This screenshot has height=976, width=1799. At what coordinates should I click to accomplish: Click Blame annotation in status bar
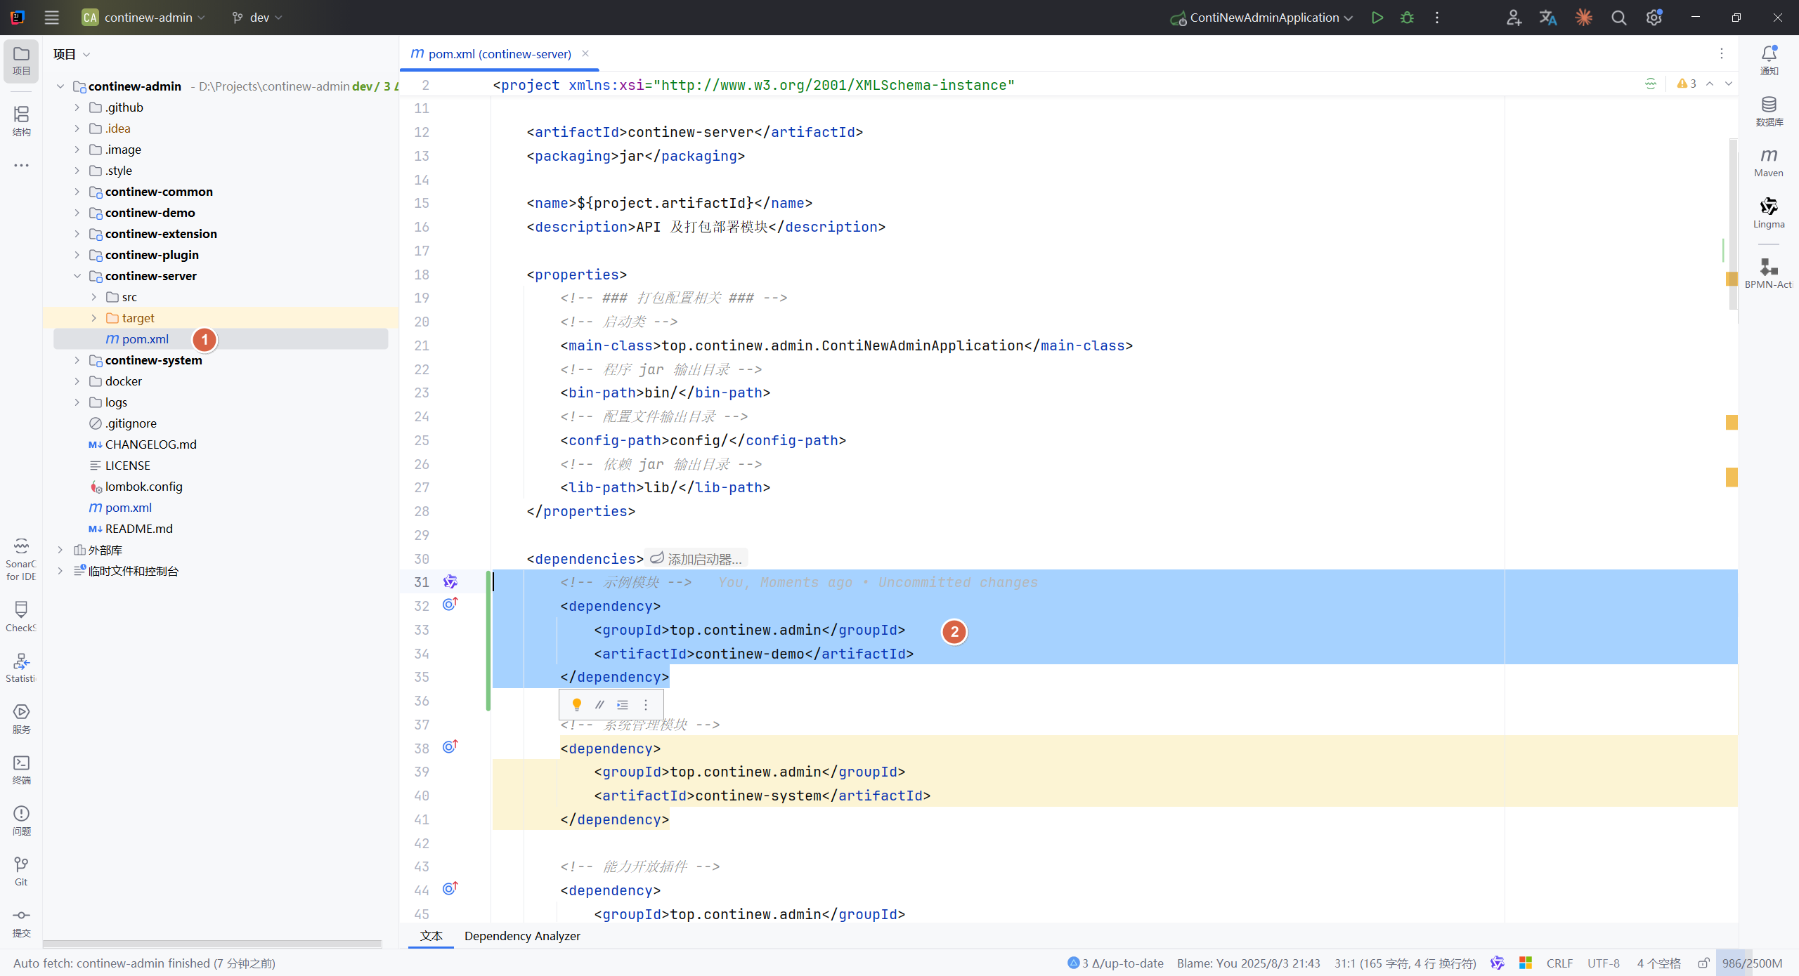1248,963
